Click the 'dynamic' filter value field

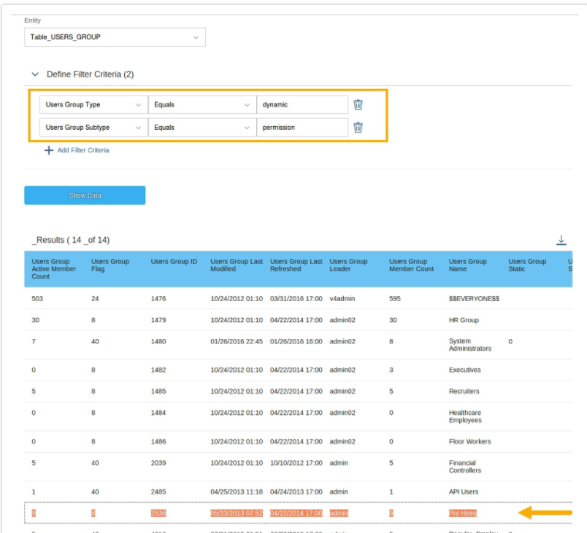302,105
